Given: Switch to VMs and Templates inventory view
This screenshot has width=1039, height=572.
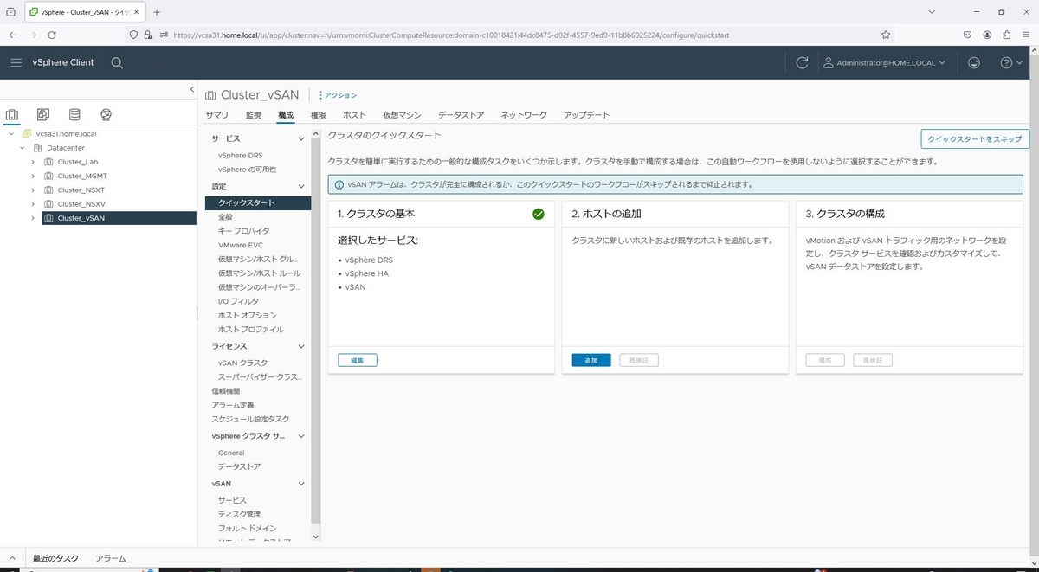Looking at the screenshot, I should click(x=43, y=114).
